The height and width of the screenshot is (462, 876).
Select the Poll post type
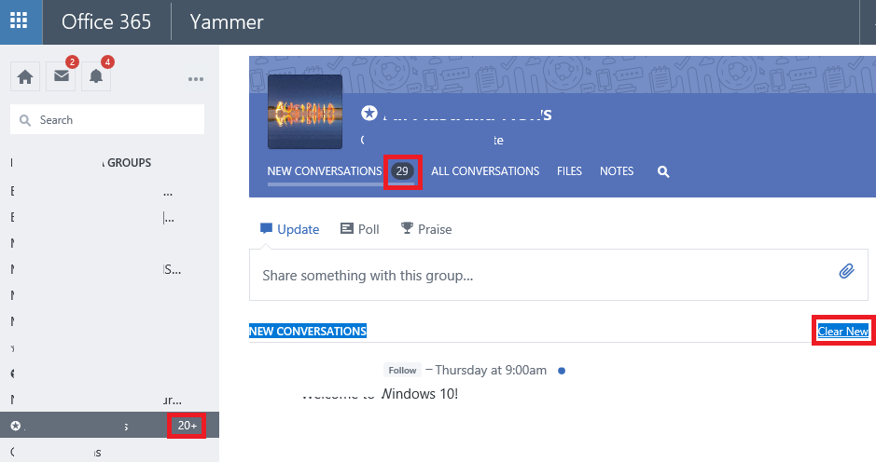coord(360,229)
